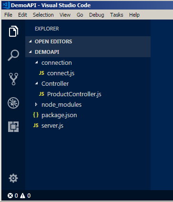The height and width of the screenshot is (202, 173).
Task: Click the errors icon in status bar
Action: click(x=10, y=196)
